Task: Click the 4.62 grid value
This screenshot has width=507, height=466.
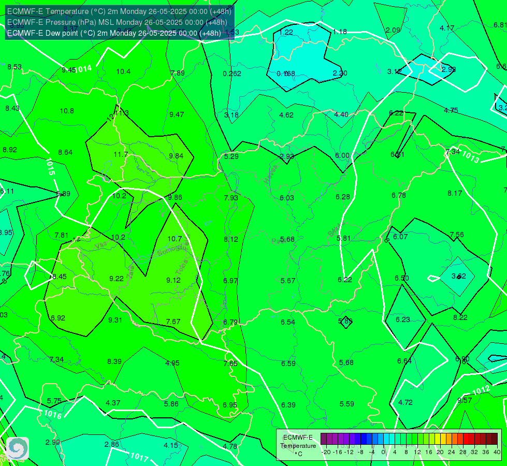Action: (286, 115)
